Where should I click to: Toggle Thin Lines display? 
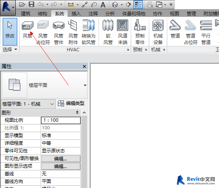[138, 5]
